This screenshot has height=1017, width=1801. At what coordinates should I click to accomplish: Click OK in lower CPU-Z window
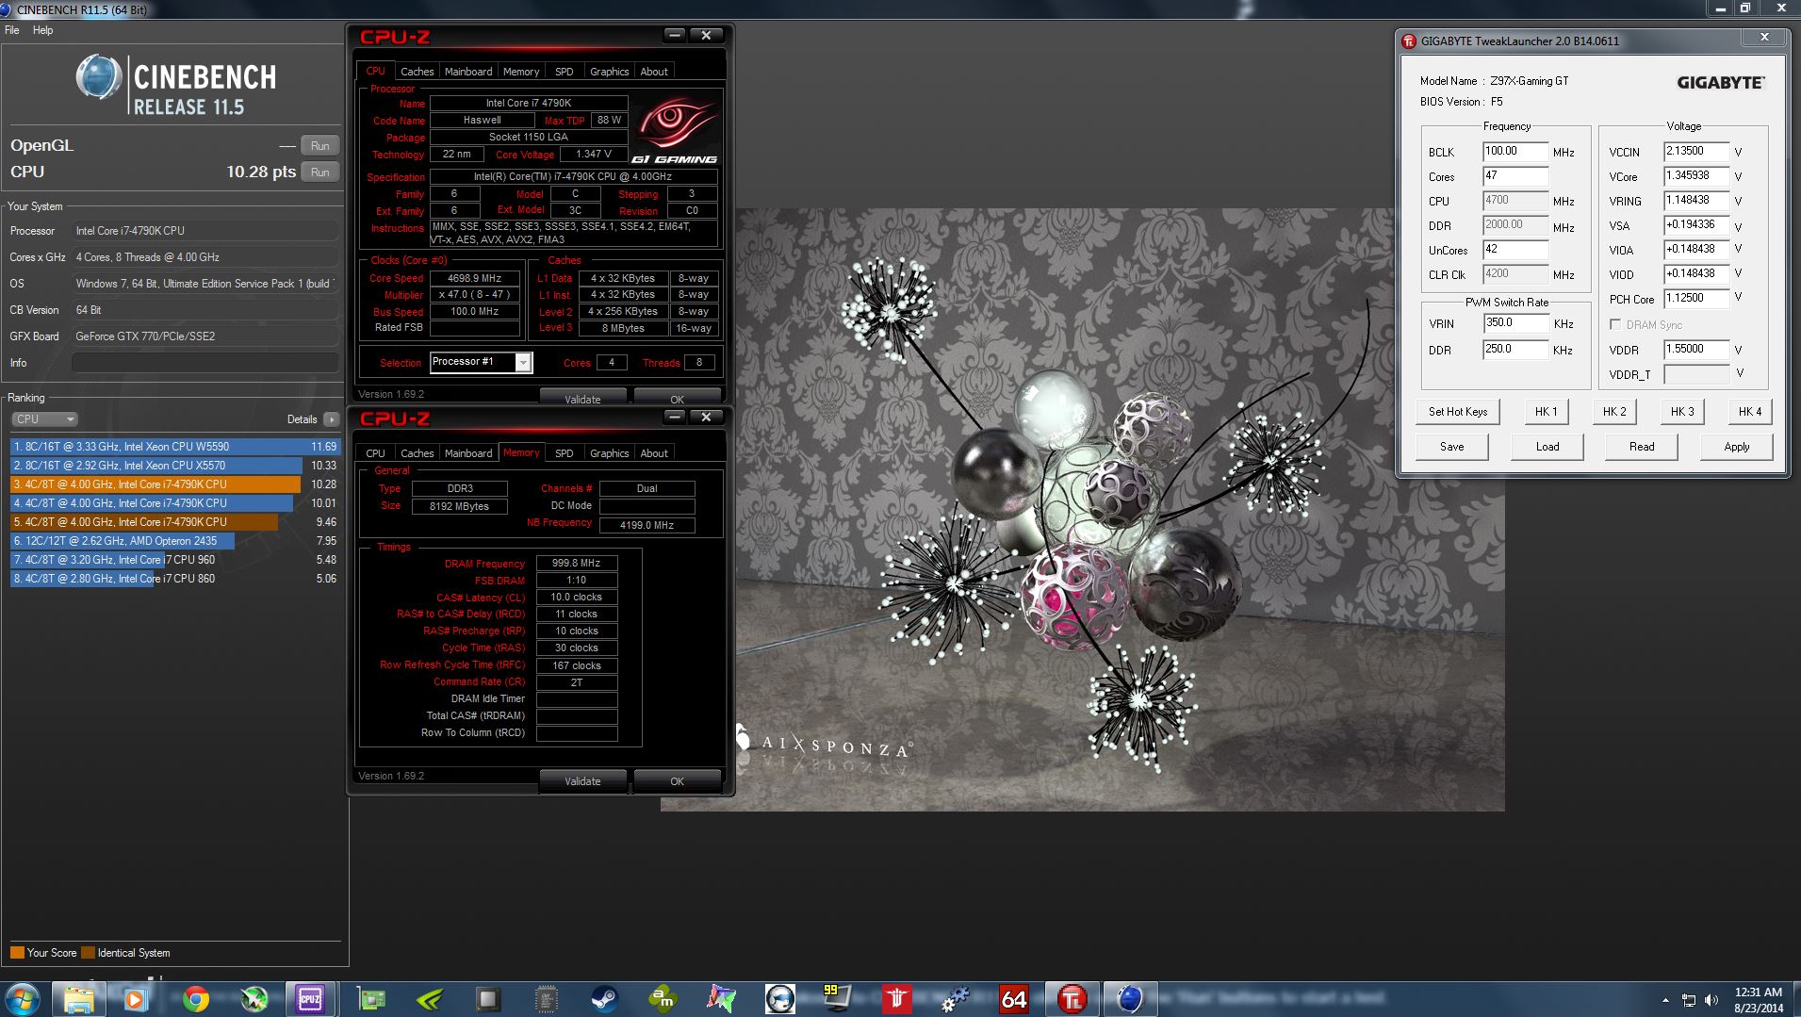pos(677,781)
